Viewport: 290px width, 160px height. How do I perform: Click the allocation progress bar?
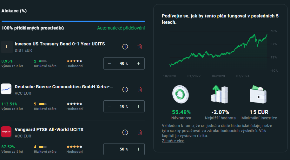pos(73,21)
